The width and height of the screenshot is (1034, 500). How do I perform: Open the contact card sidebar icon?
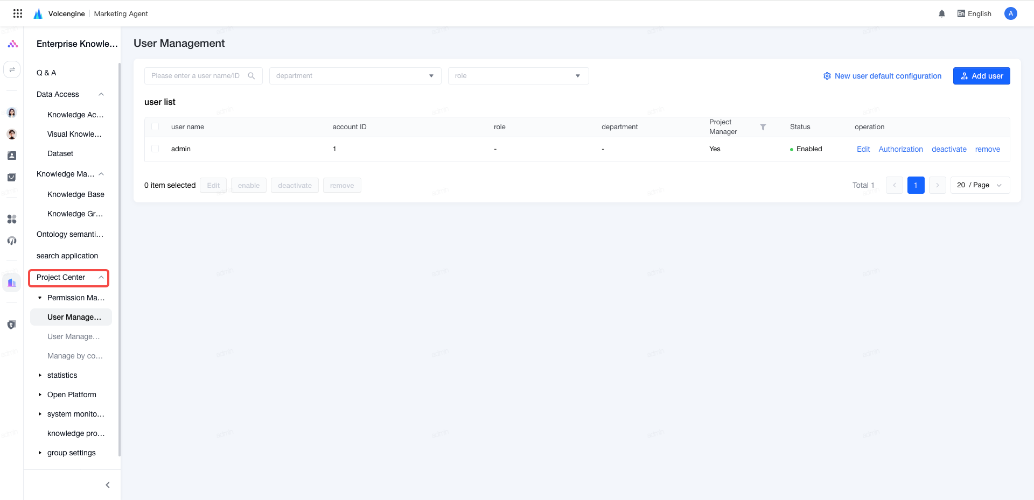[12, 156]
